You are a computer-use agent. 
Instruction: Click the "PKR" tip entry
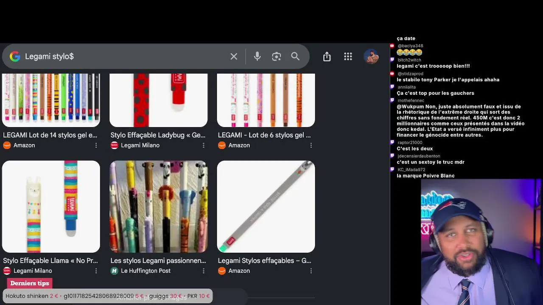pyautogui.click(x=199, y=296)
